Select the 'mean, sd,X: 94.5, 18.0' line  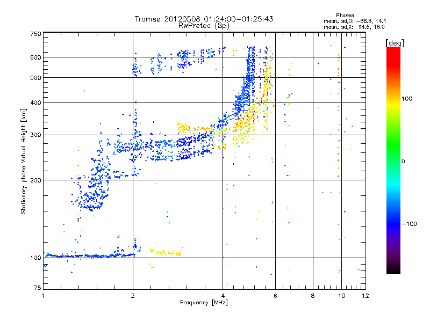(x=354, y=27)
